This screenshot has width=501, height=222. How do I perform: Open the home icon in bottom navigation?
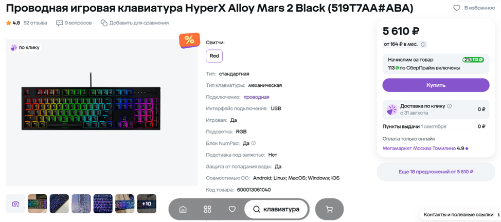pyautogui.click(x=183, y=209)
